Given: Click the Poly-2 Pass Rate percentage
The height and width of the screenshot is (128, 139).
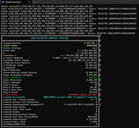Looking at the screenshot, I should pos(94,90).
